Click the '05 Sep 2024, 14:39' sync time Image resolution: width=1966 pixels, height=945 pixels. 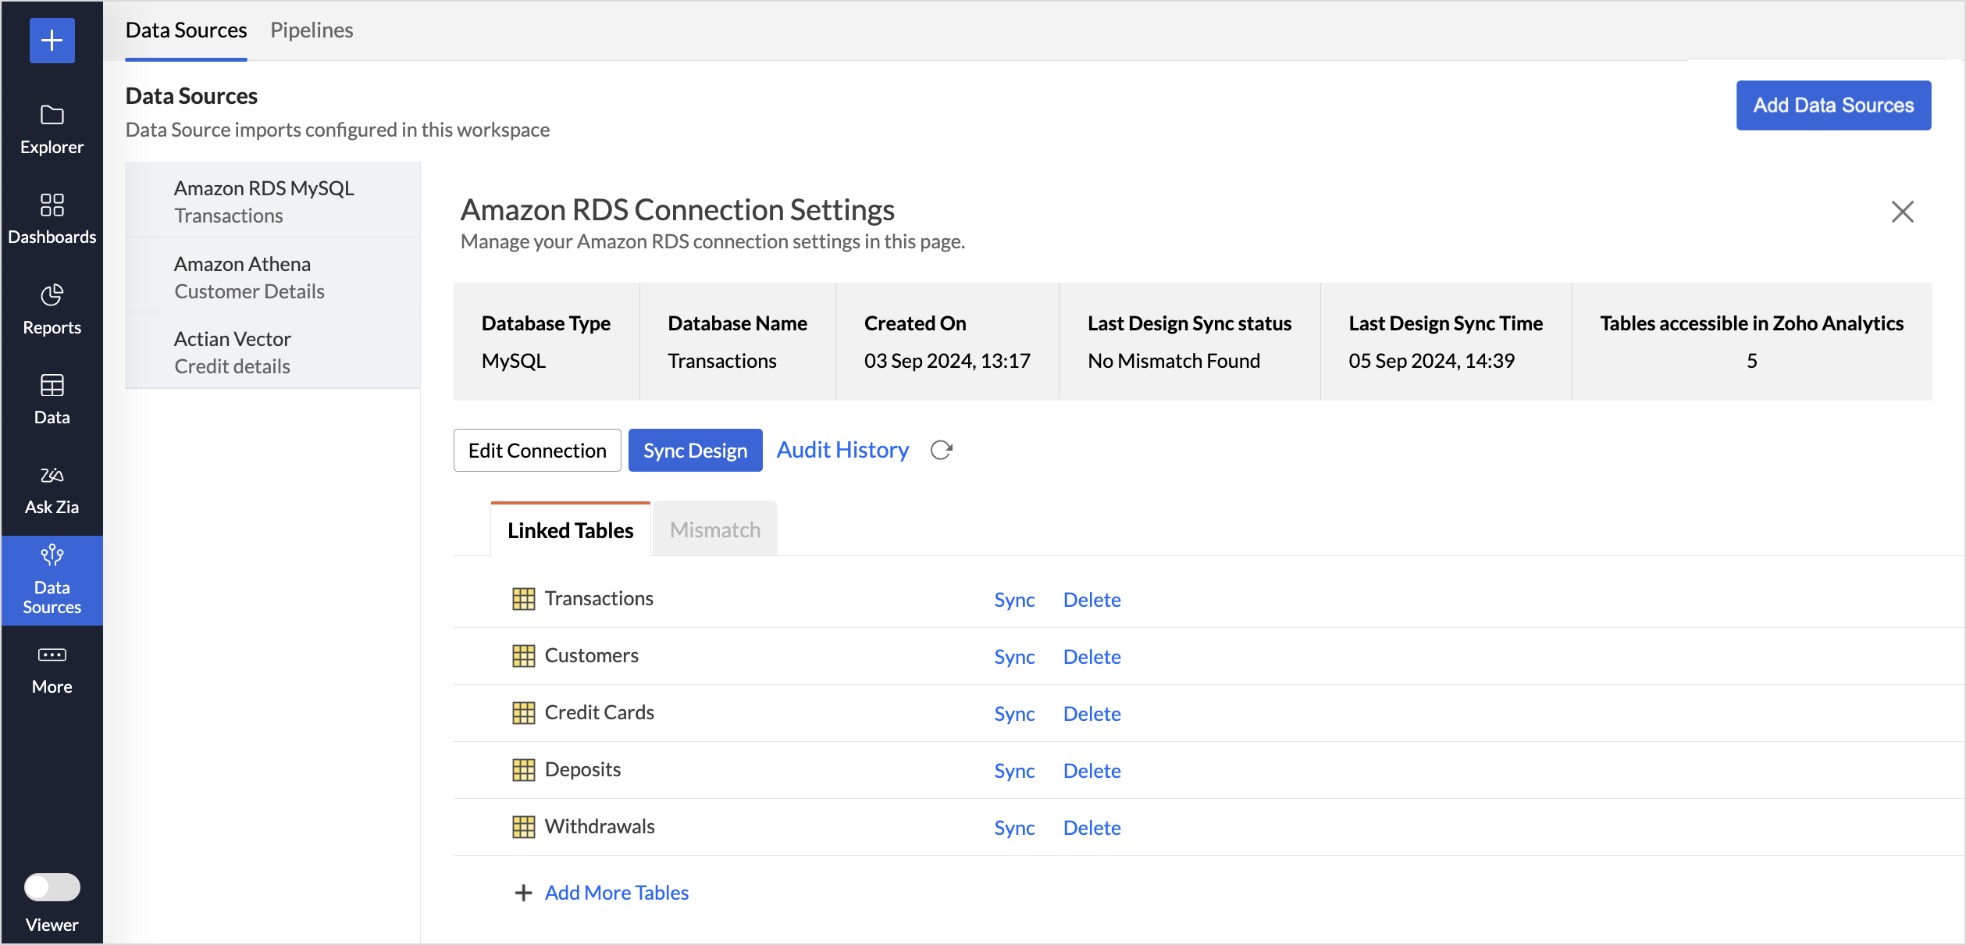pyautogui.click(x=1431, y=360)
